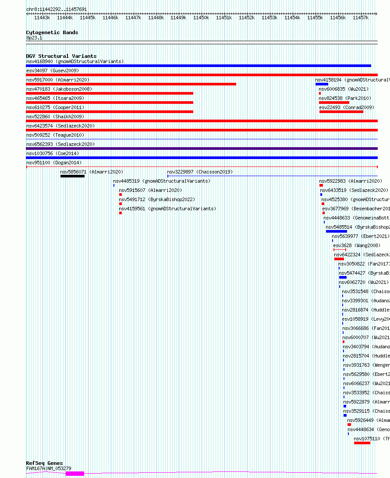Click the chr8:11442292..11457691 coordinate label
The height and width of the screenshot is (478, 390).
[57, 10]
